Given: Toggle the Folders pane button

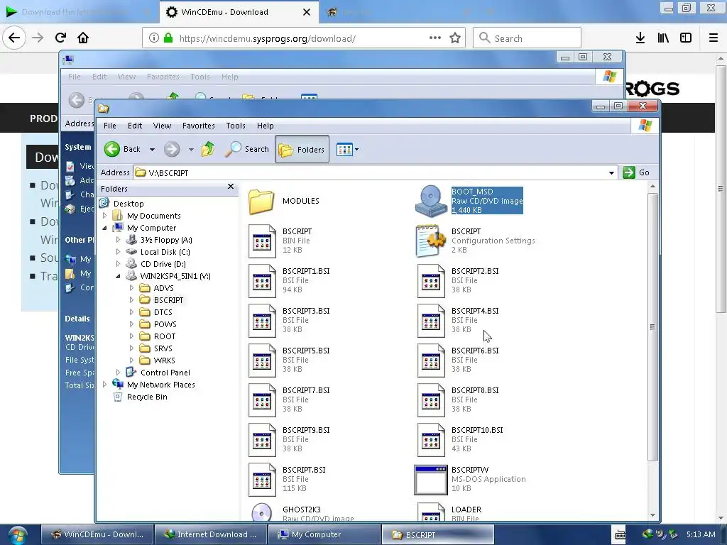Looking at the screenshot, I should (302, 149).
